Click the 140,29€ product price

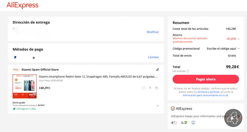coord(44,88)
